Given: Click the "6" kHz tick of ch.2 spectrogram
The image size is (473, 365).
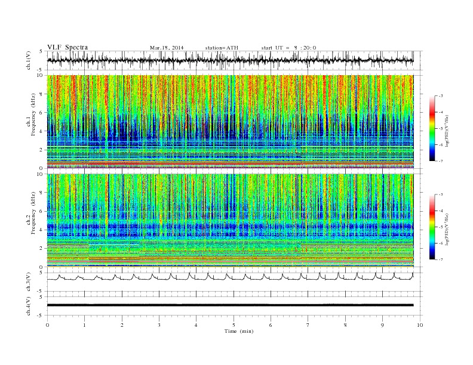Looking at the screenshot, I should point(41,211).
